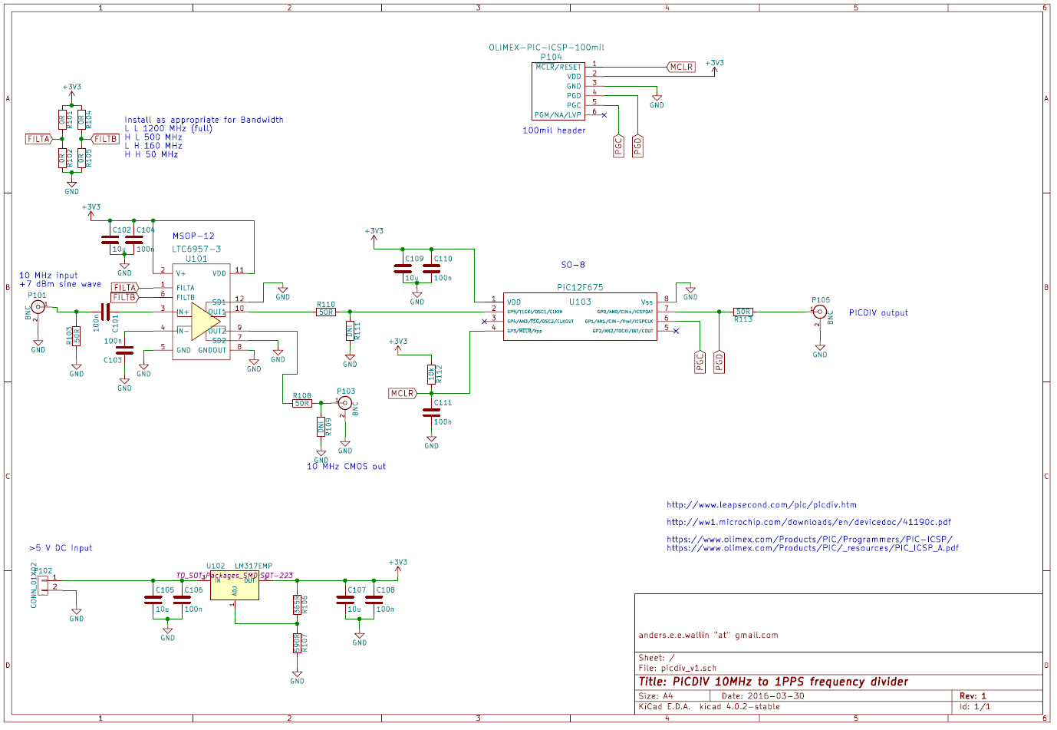
Task: Click resistor R107 above GND
Action: click(297, 642)
